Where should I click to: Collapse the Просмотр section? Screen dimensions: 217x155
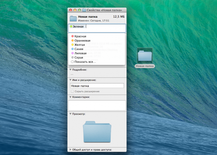click(x=70, y=114)
